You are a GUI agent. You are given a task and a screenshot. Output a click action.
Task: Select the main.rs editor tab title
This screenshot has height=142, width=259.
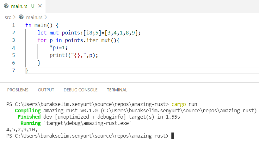tap(19, 6)
